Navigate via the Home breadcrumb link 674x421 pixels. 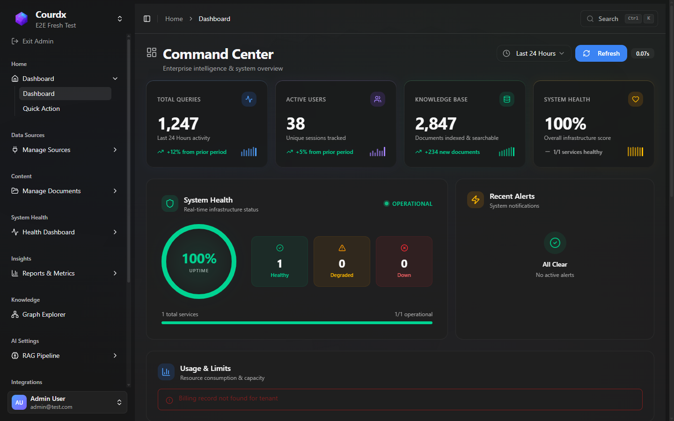pos(174,19)
